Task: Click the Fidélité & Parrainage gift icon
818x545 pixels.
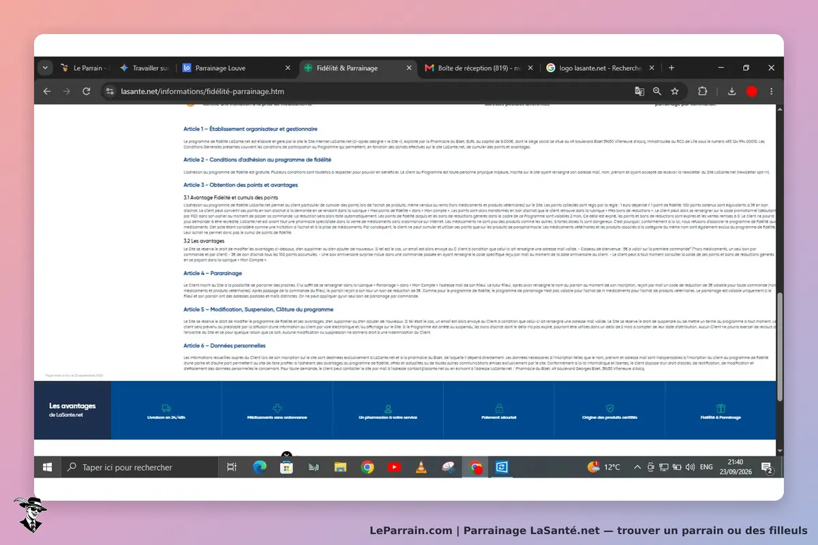Action: click(x=721, y=408)
